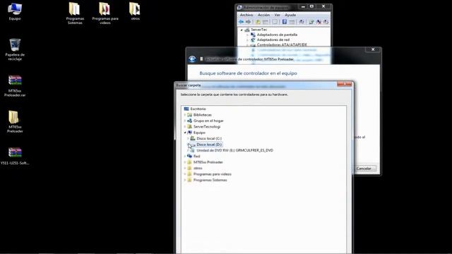Click the Cancelar button in wizard
This screenshot has width=452, height=254.
(364, 169)
